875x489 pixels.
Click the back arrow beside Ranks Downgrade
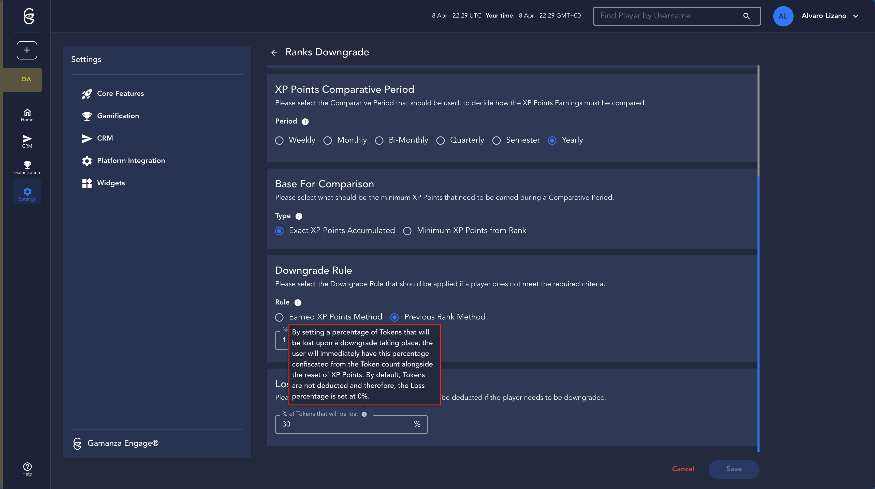274,53
